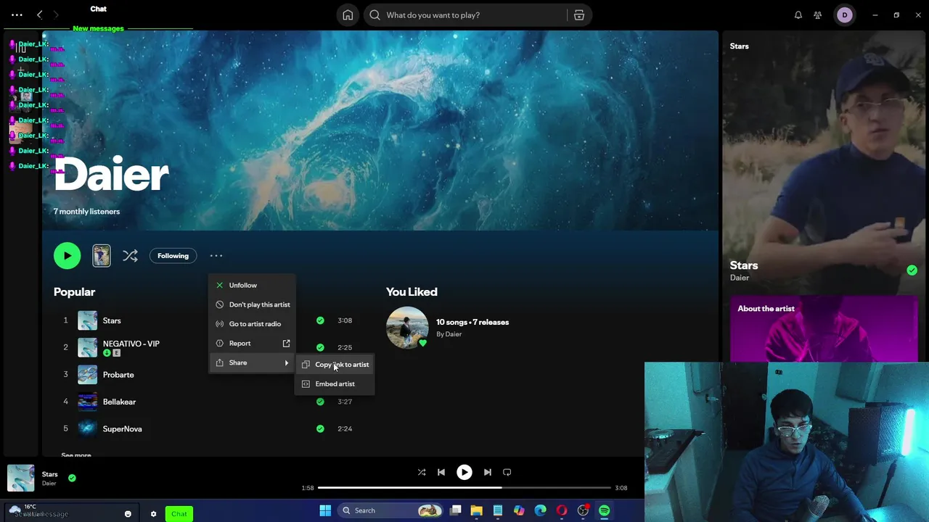Open File Explorer from the taskbar
The height and width of the screenshot is (522, 929).
click(477, 510)
